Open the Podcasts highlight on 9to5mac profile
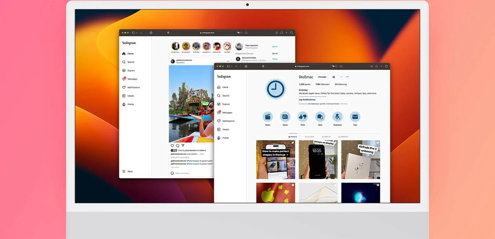Viewport: 495px width, 239px height. tap(337, 117)
